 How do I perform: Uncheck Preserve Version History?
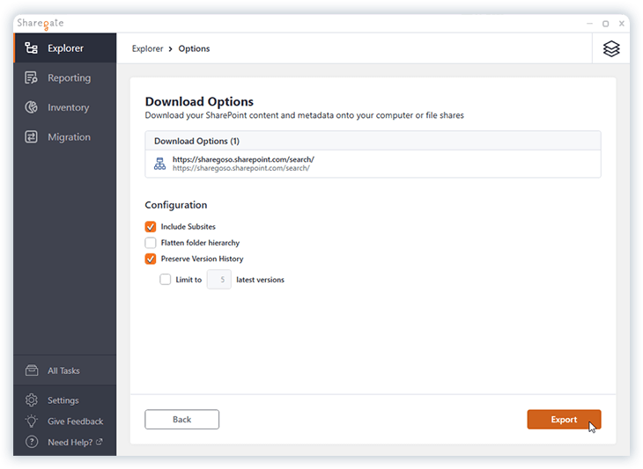(151, 259)
